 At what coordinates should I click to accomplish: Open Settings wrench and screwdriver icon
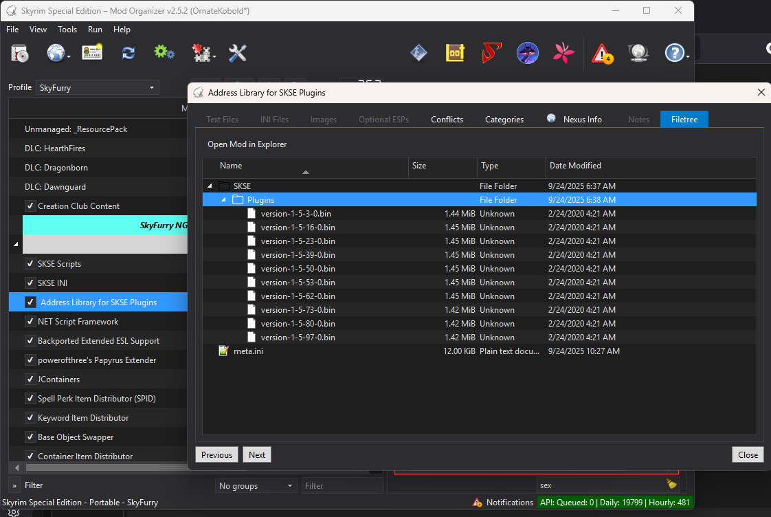pyautogui.click(x=238, y=53)
